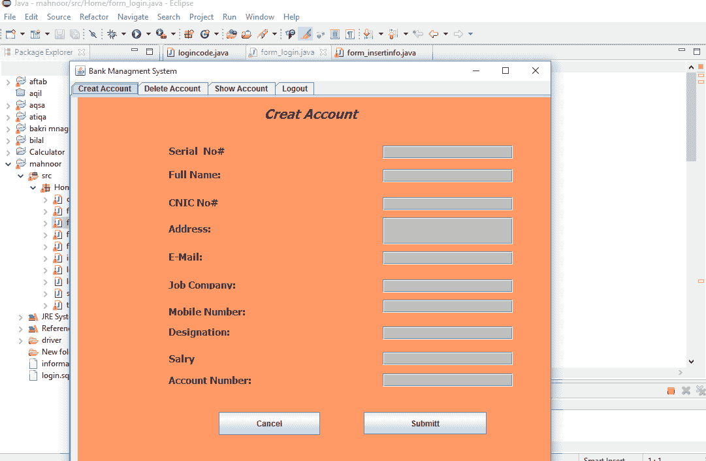Click the New file toolbar icon
Viewport: 706px width, 461px height.
[x=10, y=34]
